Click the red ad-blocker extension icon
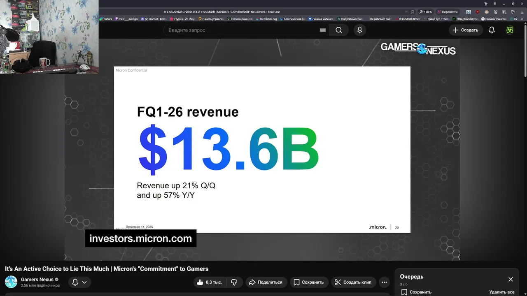The width and height of the screenshot is (527, 296). click(478, 12)
